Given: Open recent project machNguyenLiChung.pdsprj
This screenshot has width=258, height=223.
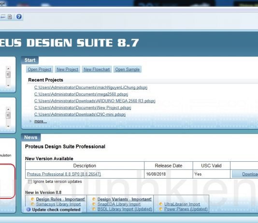Looking at the screenshot, I should point(91,87).
